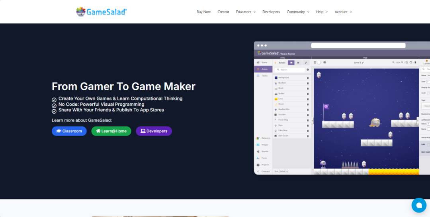
Task: Select the Spikes actor row in the list
Action: (292, 93)
